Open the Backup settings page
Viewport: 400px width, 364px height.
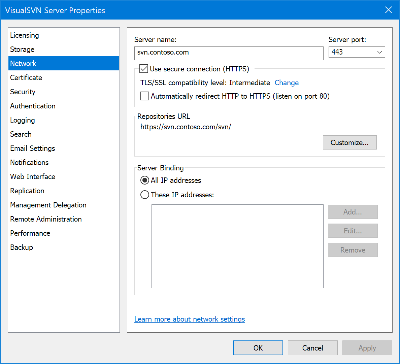point(22,247)
